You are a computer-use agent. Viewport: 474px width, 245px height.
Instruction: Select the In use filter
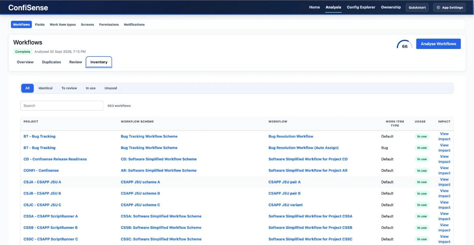click(x=91, y=88)
